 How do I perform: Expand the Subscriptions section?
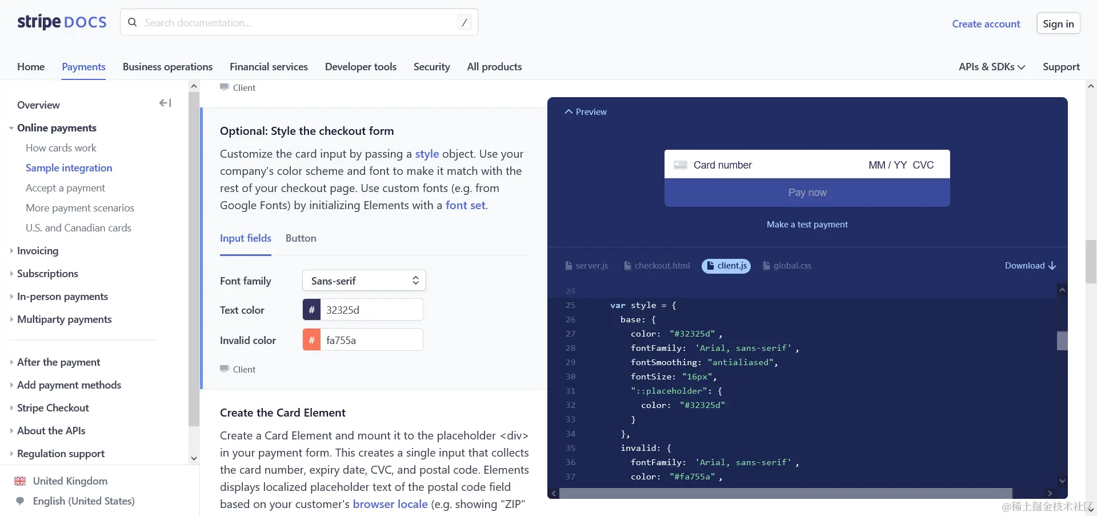pos(11,274)
